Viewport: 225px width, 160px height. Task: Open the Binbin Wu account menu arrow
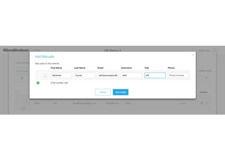[x=220, y=51]
